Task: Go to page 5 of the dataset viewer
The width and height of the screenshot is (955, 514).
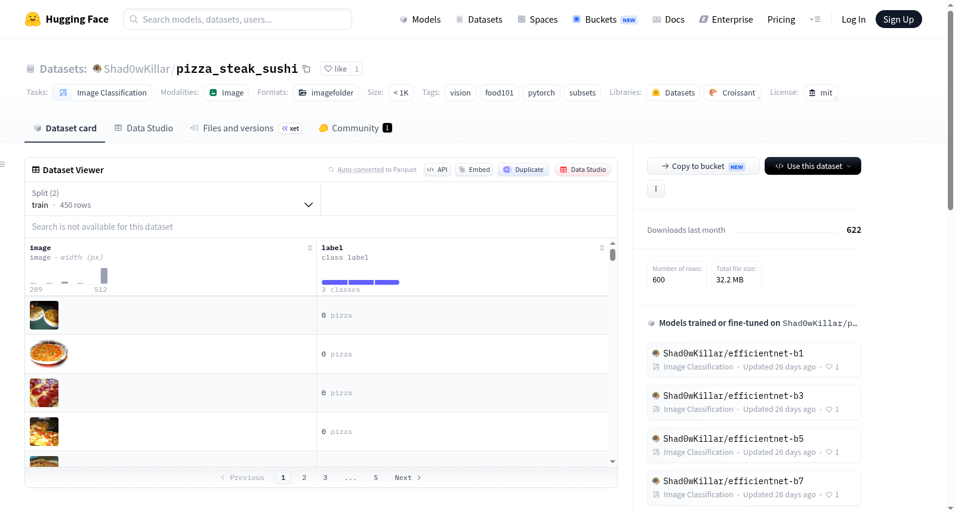Action: 376,478
